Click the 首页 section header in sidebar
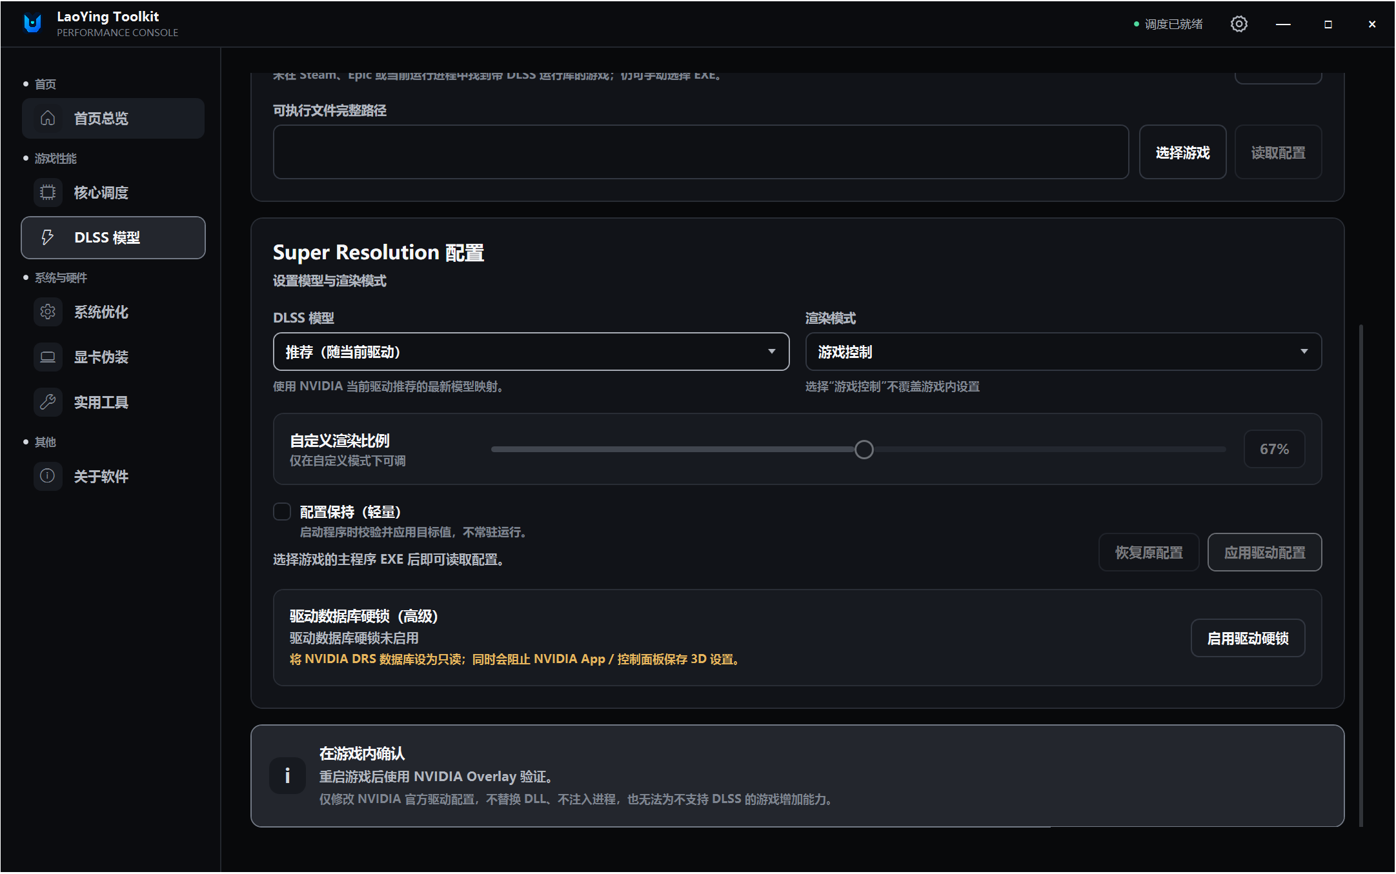This screenshot has width=1396, height=874. pos(45,84)
